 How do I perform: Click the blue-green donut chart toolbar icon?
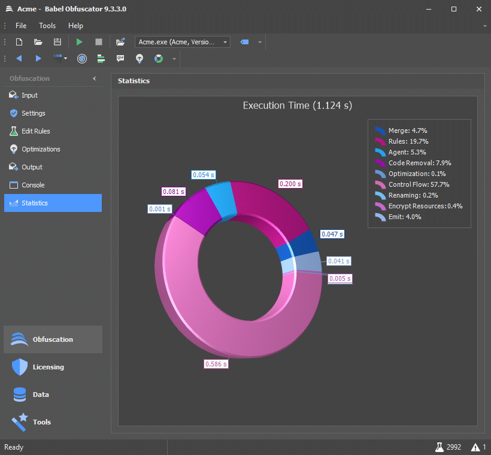[159, 59]
